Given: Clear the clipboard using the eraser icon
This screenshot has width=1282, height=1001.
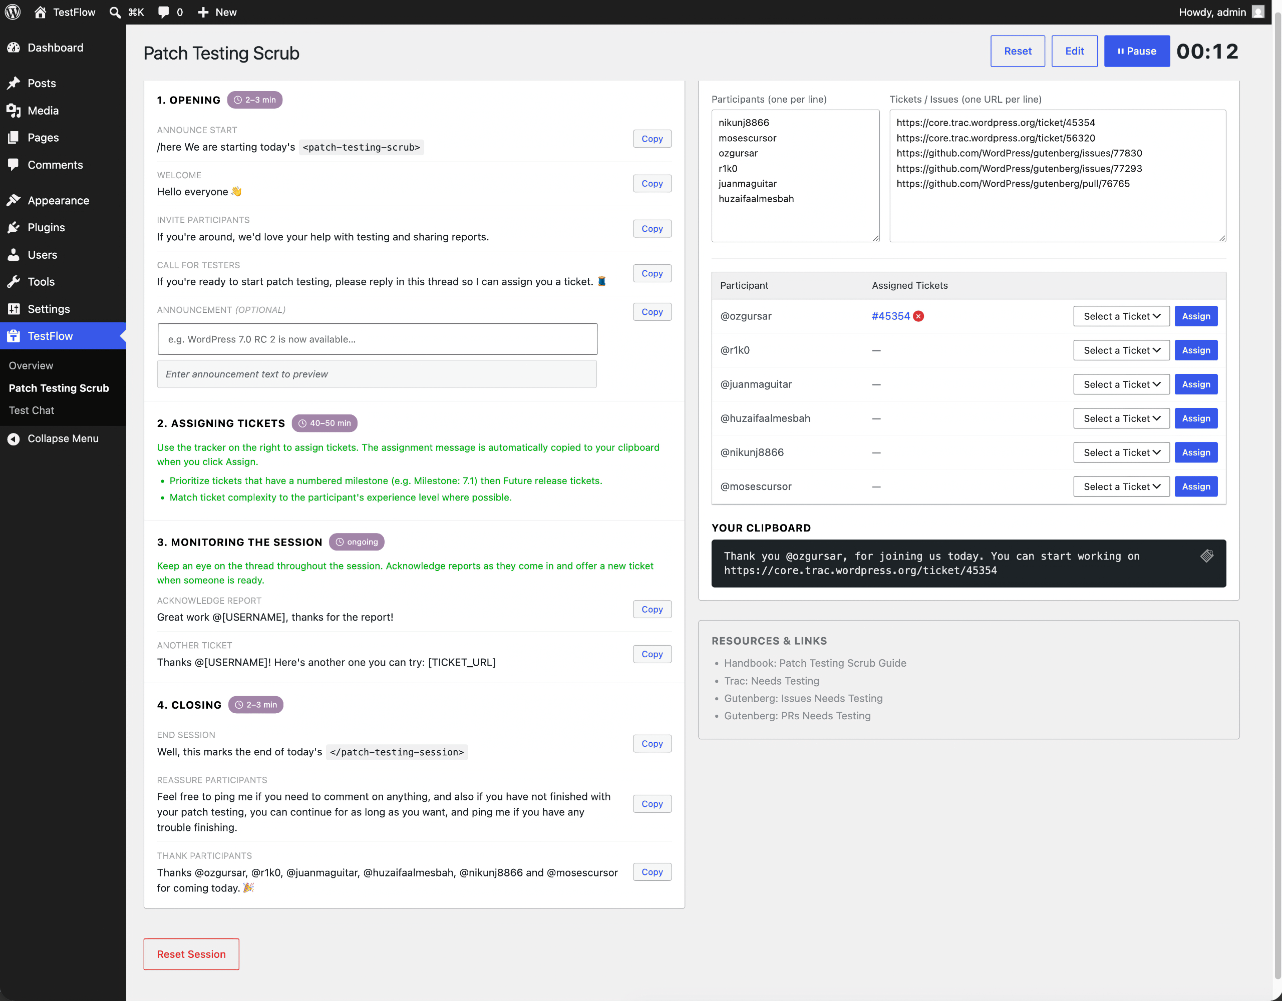Looking at the screenshot, I should (x=1206, y=556).
